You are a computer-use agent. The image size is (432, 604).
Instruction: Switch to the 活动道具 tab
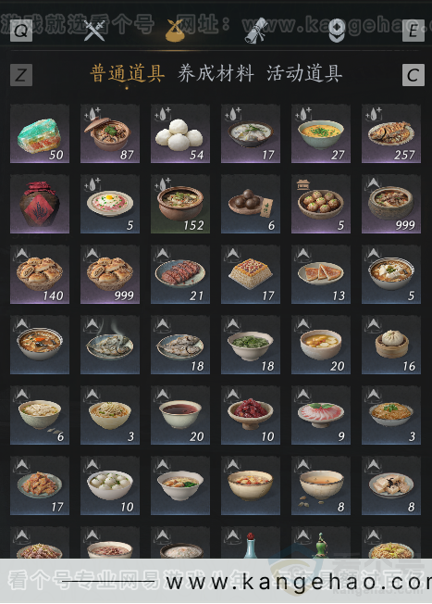[304, 73]
